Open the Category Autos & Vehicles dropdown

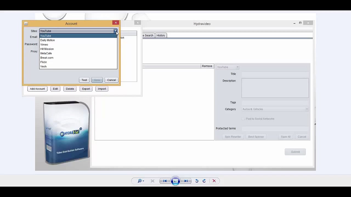275,109
